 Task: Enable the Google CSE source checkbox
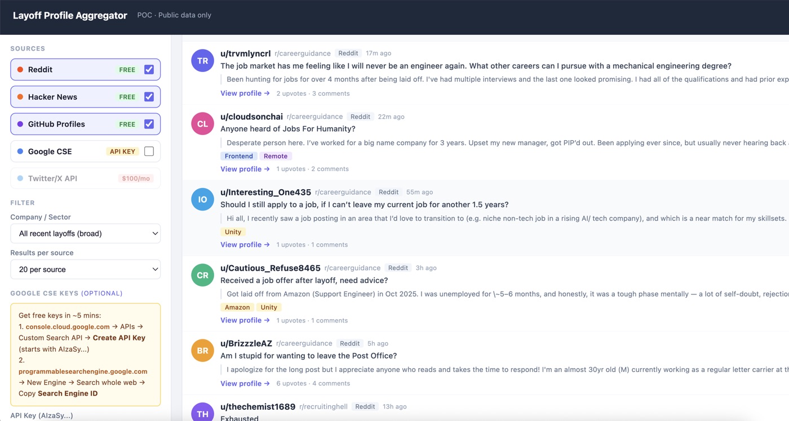(x=149, y=151)
